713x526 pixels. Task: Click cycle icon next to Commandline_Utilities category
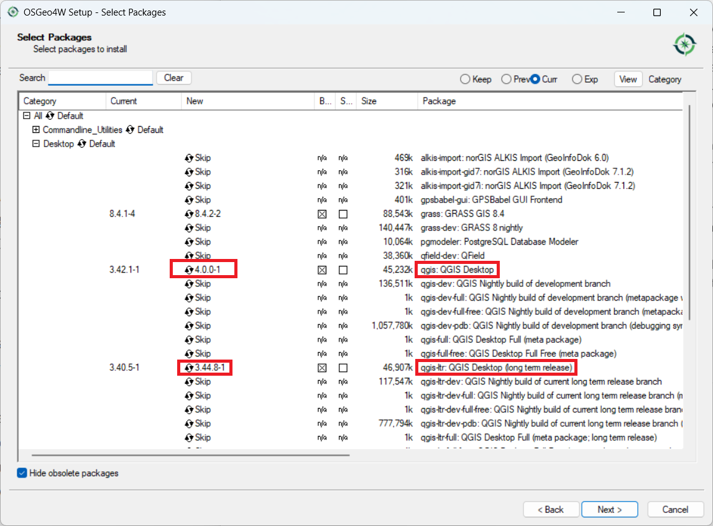pos(130,130)
